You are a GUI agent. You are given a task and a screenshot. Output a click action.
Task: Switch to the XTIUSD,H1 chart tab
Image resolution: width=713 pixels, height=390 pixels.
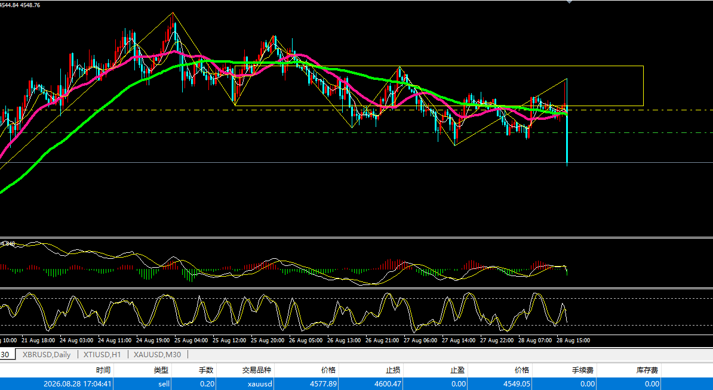pyautogui.click(x=102, y=355)
